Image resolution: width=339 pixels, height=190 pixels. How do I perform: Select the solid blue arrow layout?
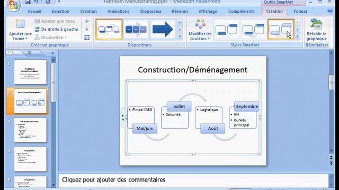click(x=163, y=30)
